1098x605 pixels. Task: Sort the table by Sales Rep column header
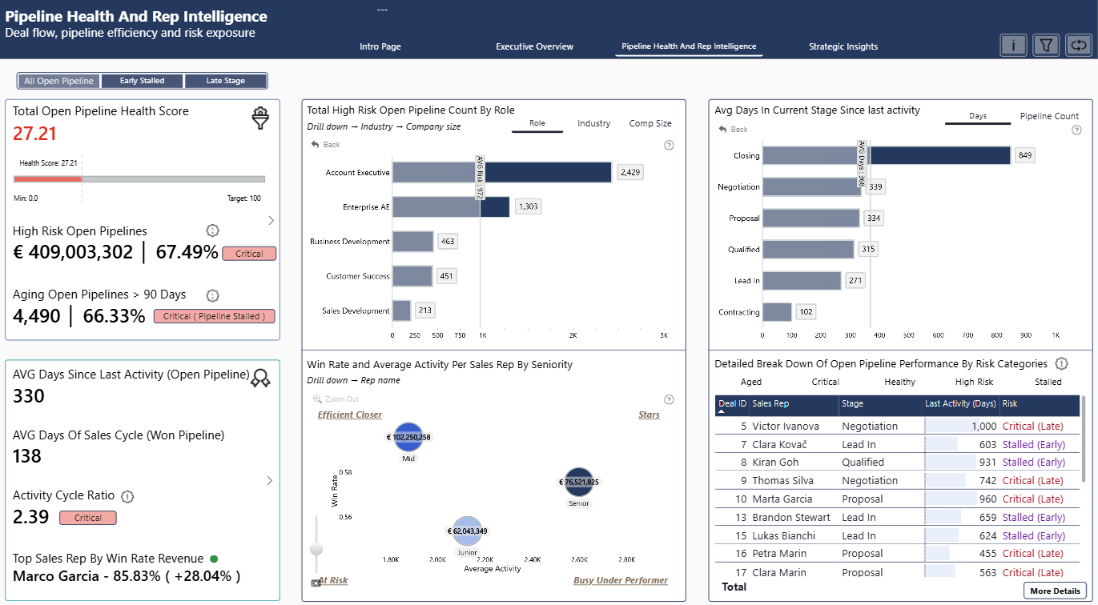tap(794, 407)
